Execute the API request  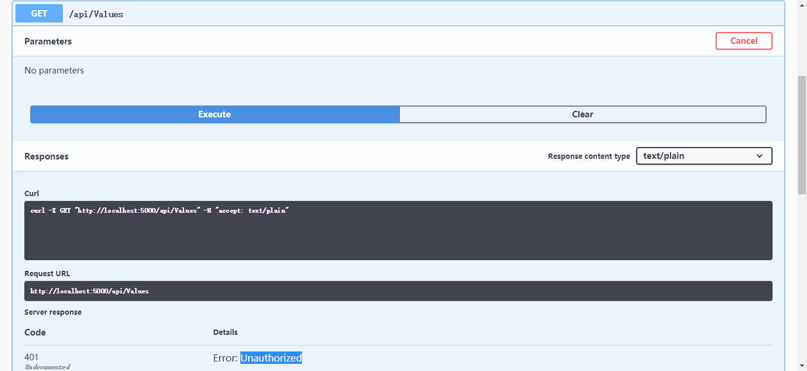click(214, 114)
